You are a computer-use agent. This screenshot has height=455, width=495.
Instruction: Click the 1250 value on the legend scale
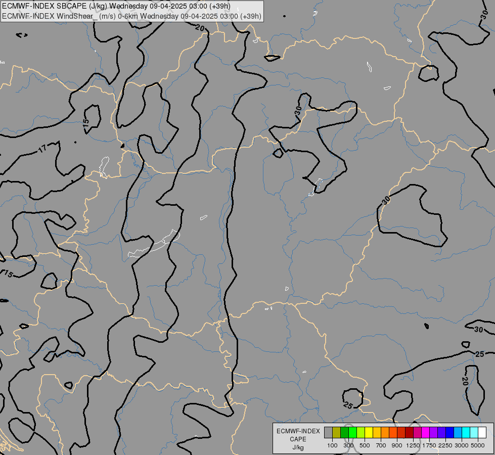click(413, 445)
